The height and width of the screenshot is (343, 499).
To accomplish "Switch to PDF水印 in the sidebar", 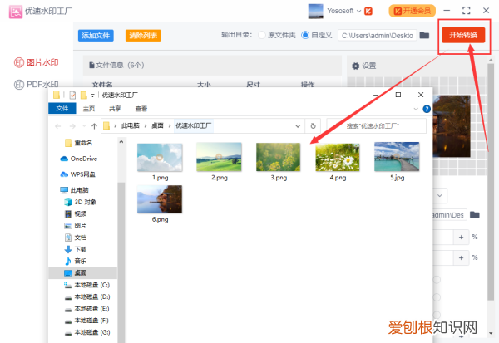I will [37, 85].
